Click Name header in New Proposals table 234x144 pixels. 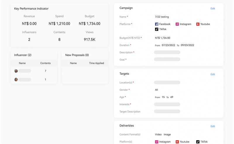coord(73,63)
